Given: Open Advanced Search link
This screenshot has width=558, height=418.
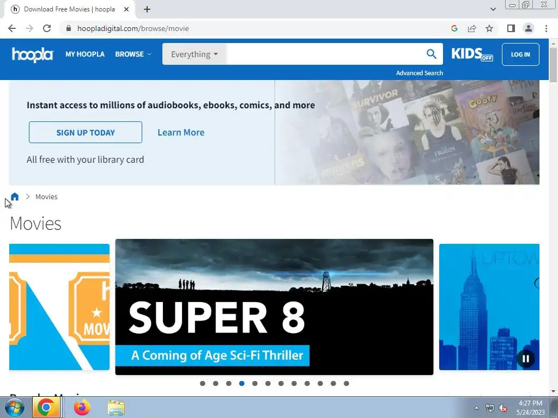Looking at the screenshot, I should 420,73.
